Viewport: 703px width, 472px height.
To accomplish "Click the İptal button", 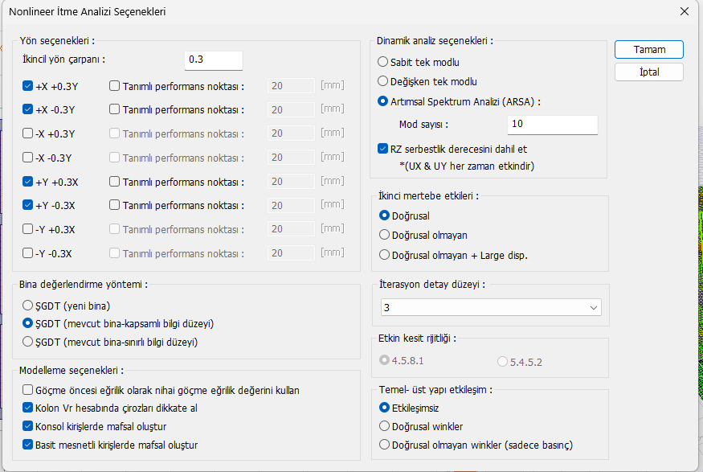I will click(649, 72).
